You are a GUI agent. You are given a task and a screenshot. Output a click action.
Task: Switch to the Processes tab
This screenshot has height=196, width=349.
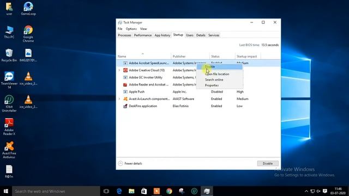tap(124, 35)
